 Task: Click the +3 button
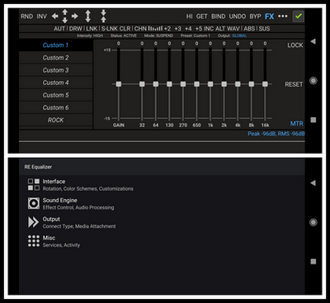pyautogui.click(x=177, y=29)
